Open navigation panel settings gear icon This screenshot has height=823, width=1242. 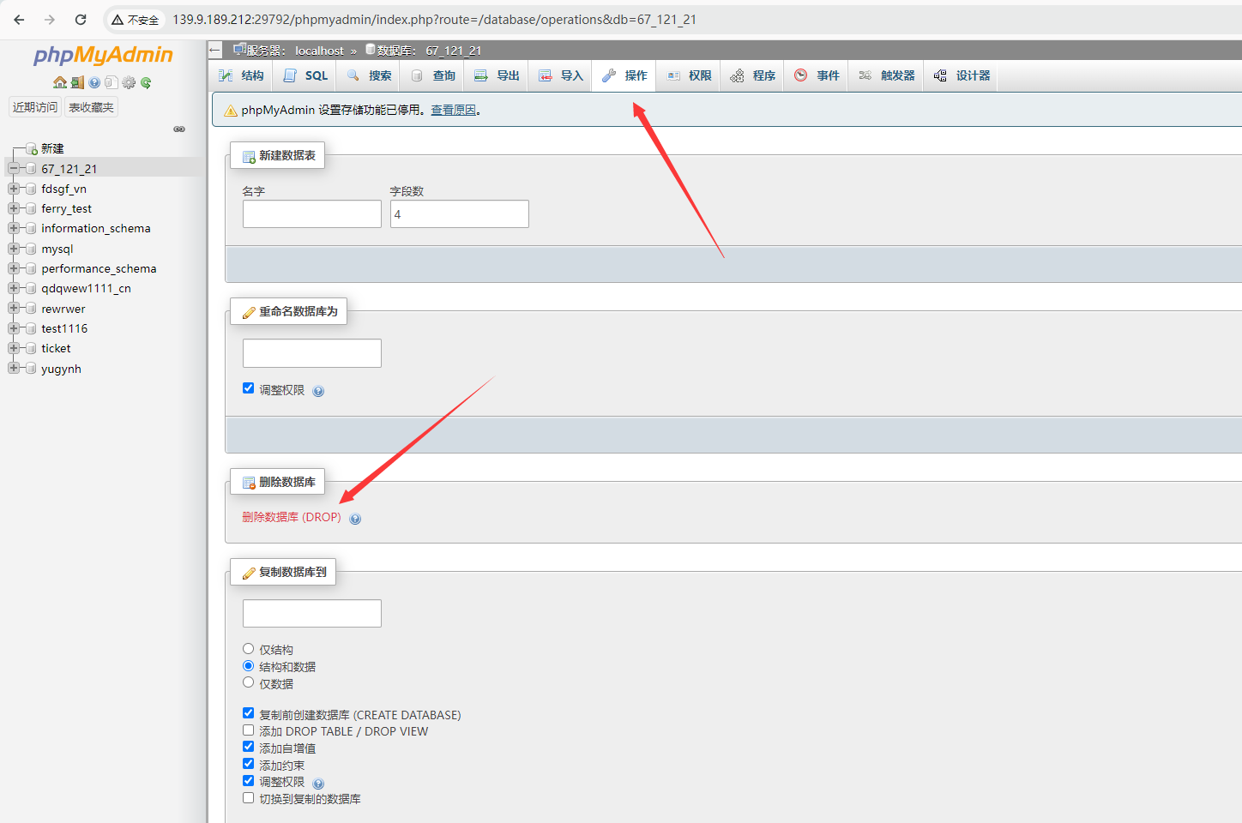[x=129, y=83]
